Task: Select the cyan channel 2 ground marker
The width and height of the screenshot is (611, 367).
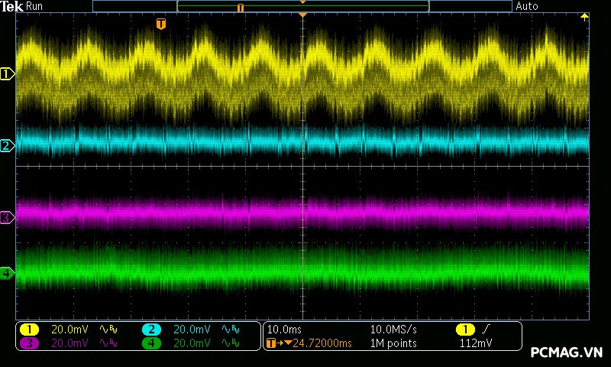Action: point(7,145)
